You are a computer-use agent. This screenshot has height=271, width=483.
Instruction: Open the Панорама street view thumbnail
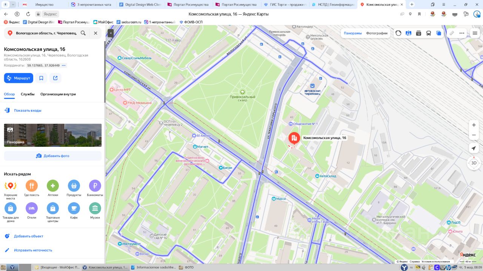pos(53,135)
